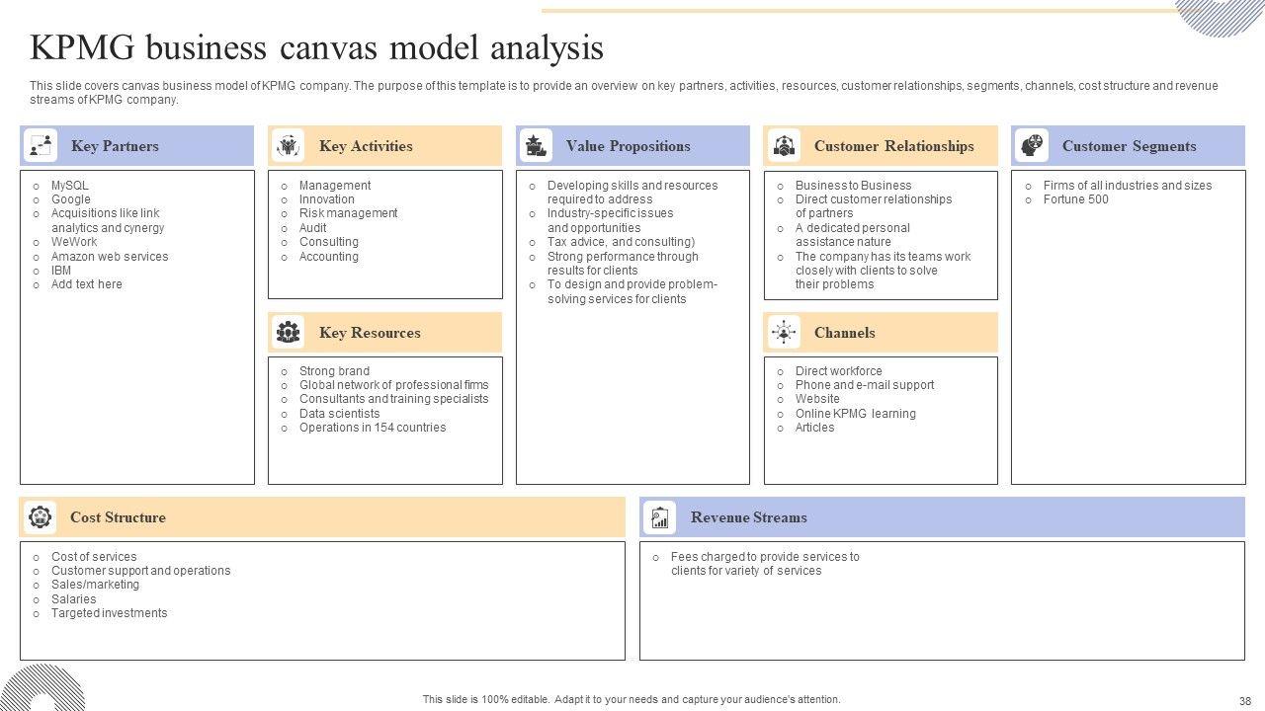
Task: Click the 'Consulting' activity bullet
Action: click(x=329, y=242)
